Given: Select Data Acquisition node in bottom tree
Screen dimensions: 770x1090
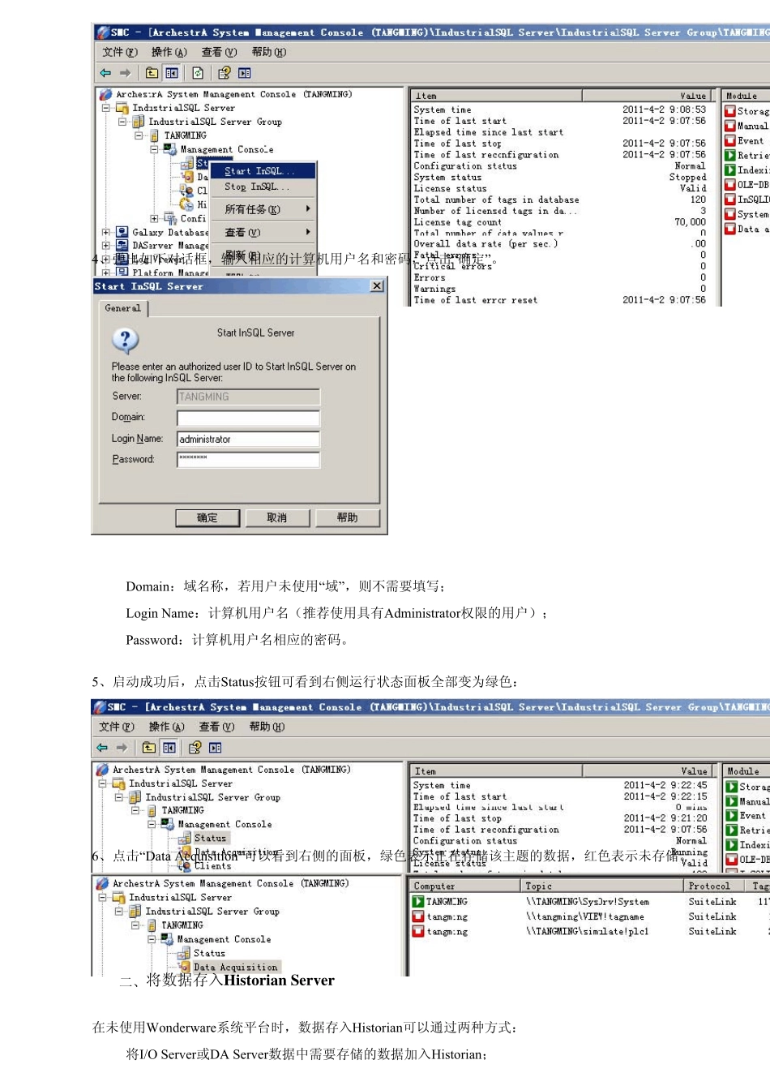Looking at the screenshot, I should point(235,968).
